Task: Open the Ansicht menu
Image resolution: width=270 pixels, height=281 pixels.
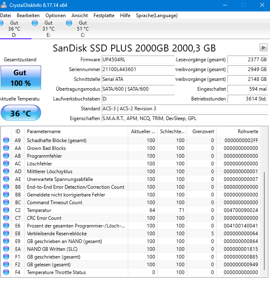Action: [80, 16]
